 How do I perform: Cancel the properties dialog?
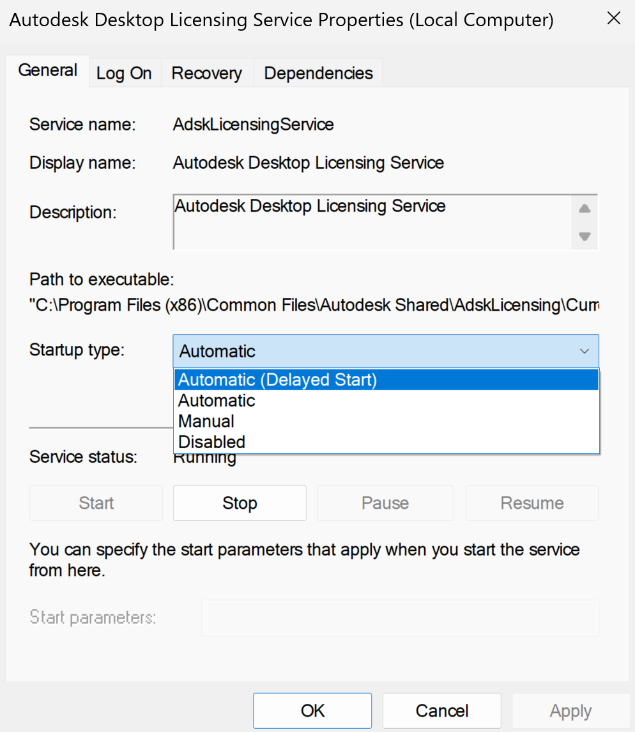point(441,711)
